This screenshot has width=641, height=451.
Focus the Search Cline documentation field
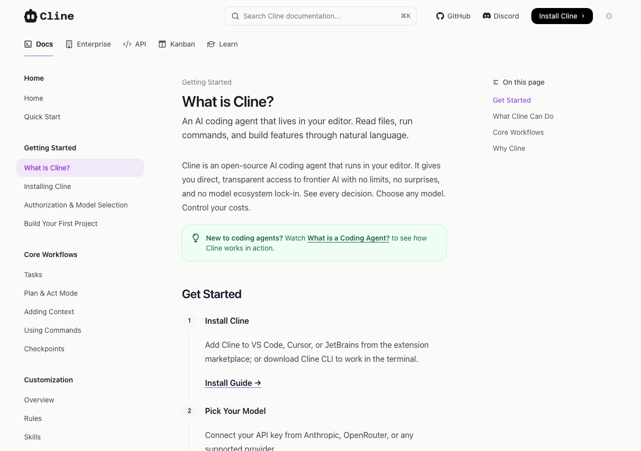point(320,16)
